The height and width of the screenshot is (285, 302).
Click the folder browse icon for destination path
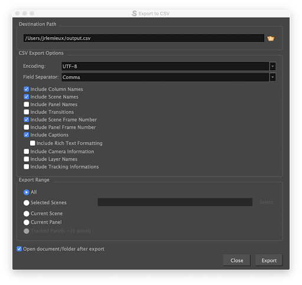[271, 38]
